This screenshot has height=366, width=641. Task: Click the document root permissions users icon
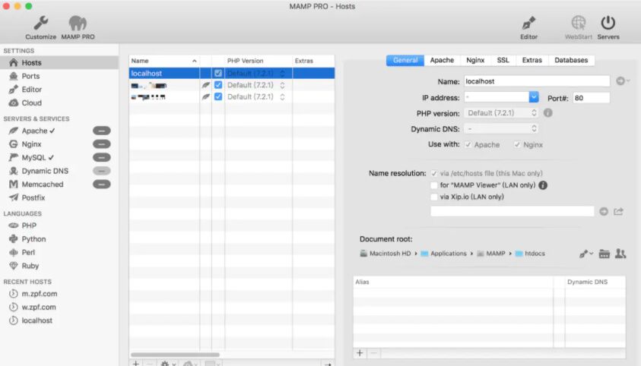pyautogui.click(x=620, y=254)
